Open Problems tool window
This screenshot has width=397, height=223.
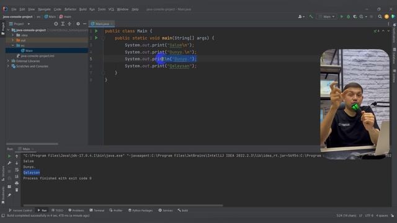(x=76, y=211)
